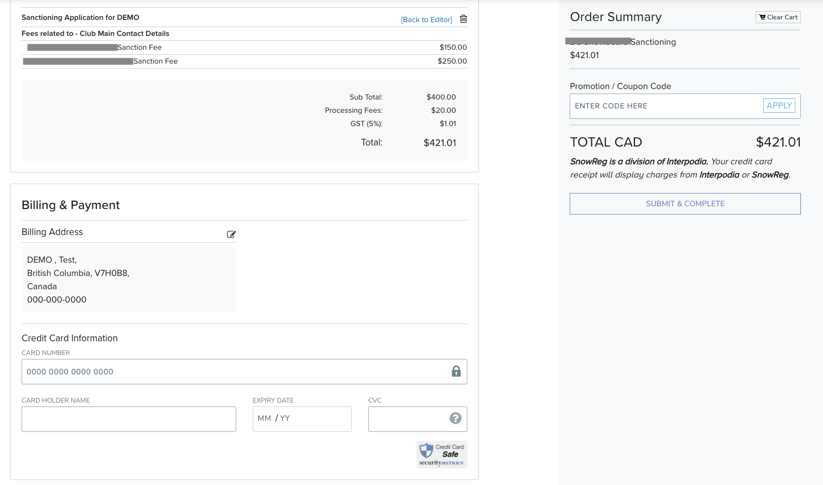Image resolution: width=823 pixels, height=485 pixels.
Task: Apply the promotion coupon code
Action: point(779,106)
